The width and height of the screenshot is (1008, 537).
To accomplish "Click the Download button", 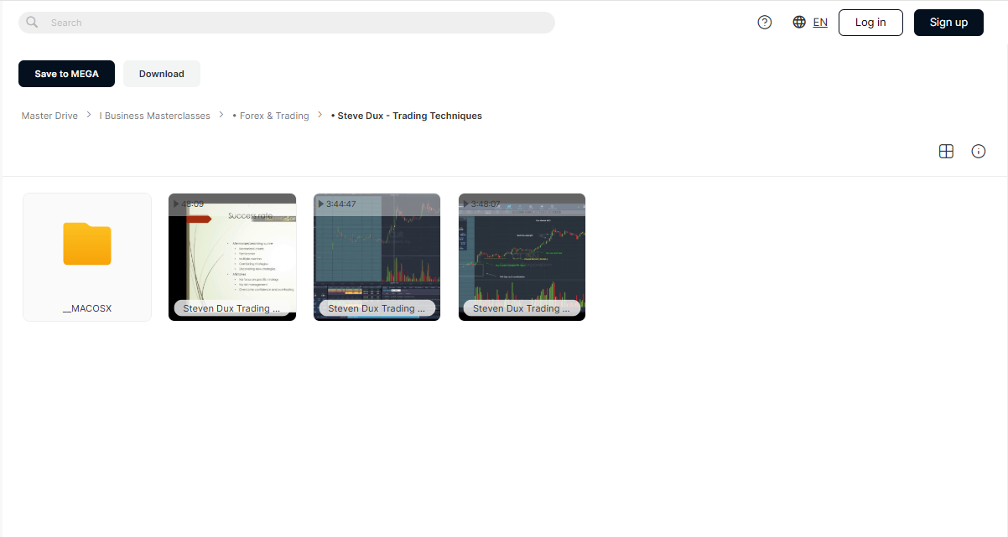I will pyautogui.click(x=162, y=74).
